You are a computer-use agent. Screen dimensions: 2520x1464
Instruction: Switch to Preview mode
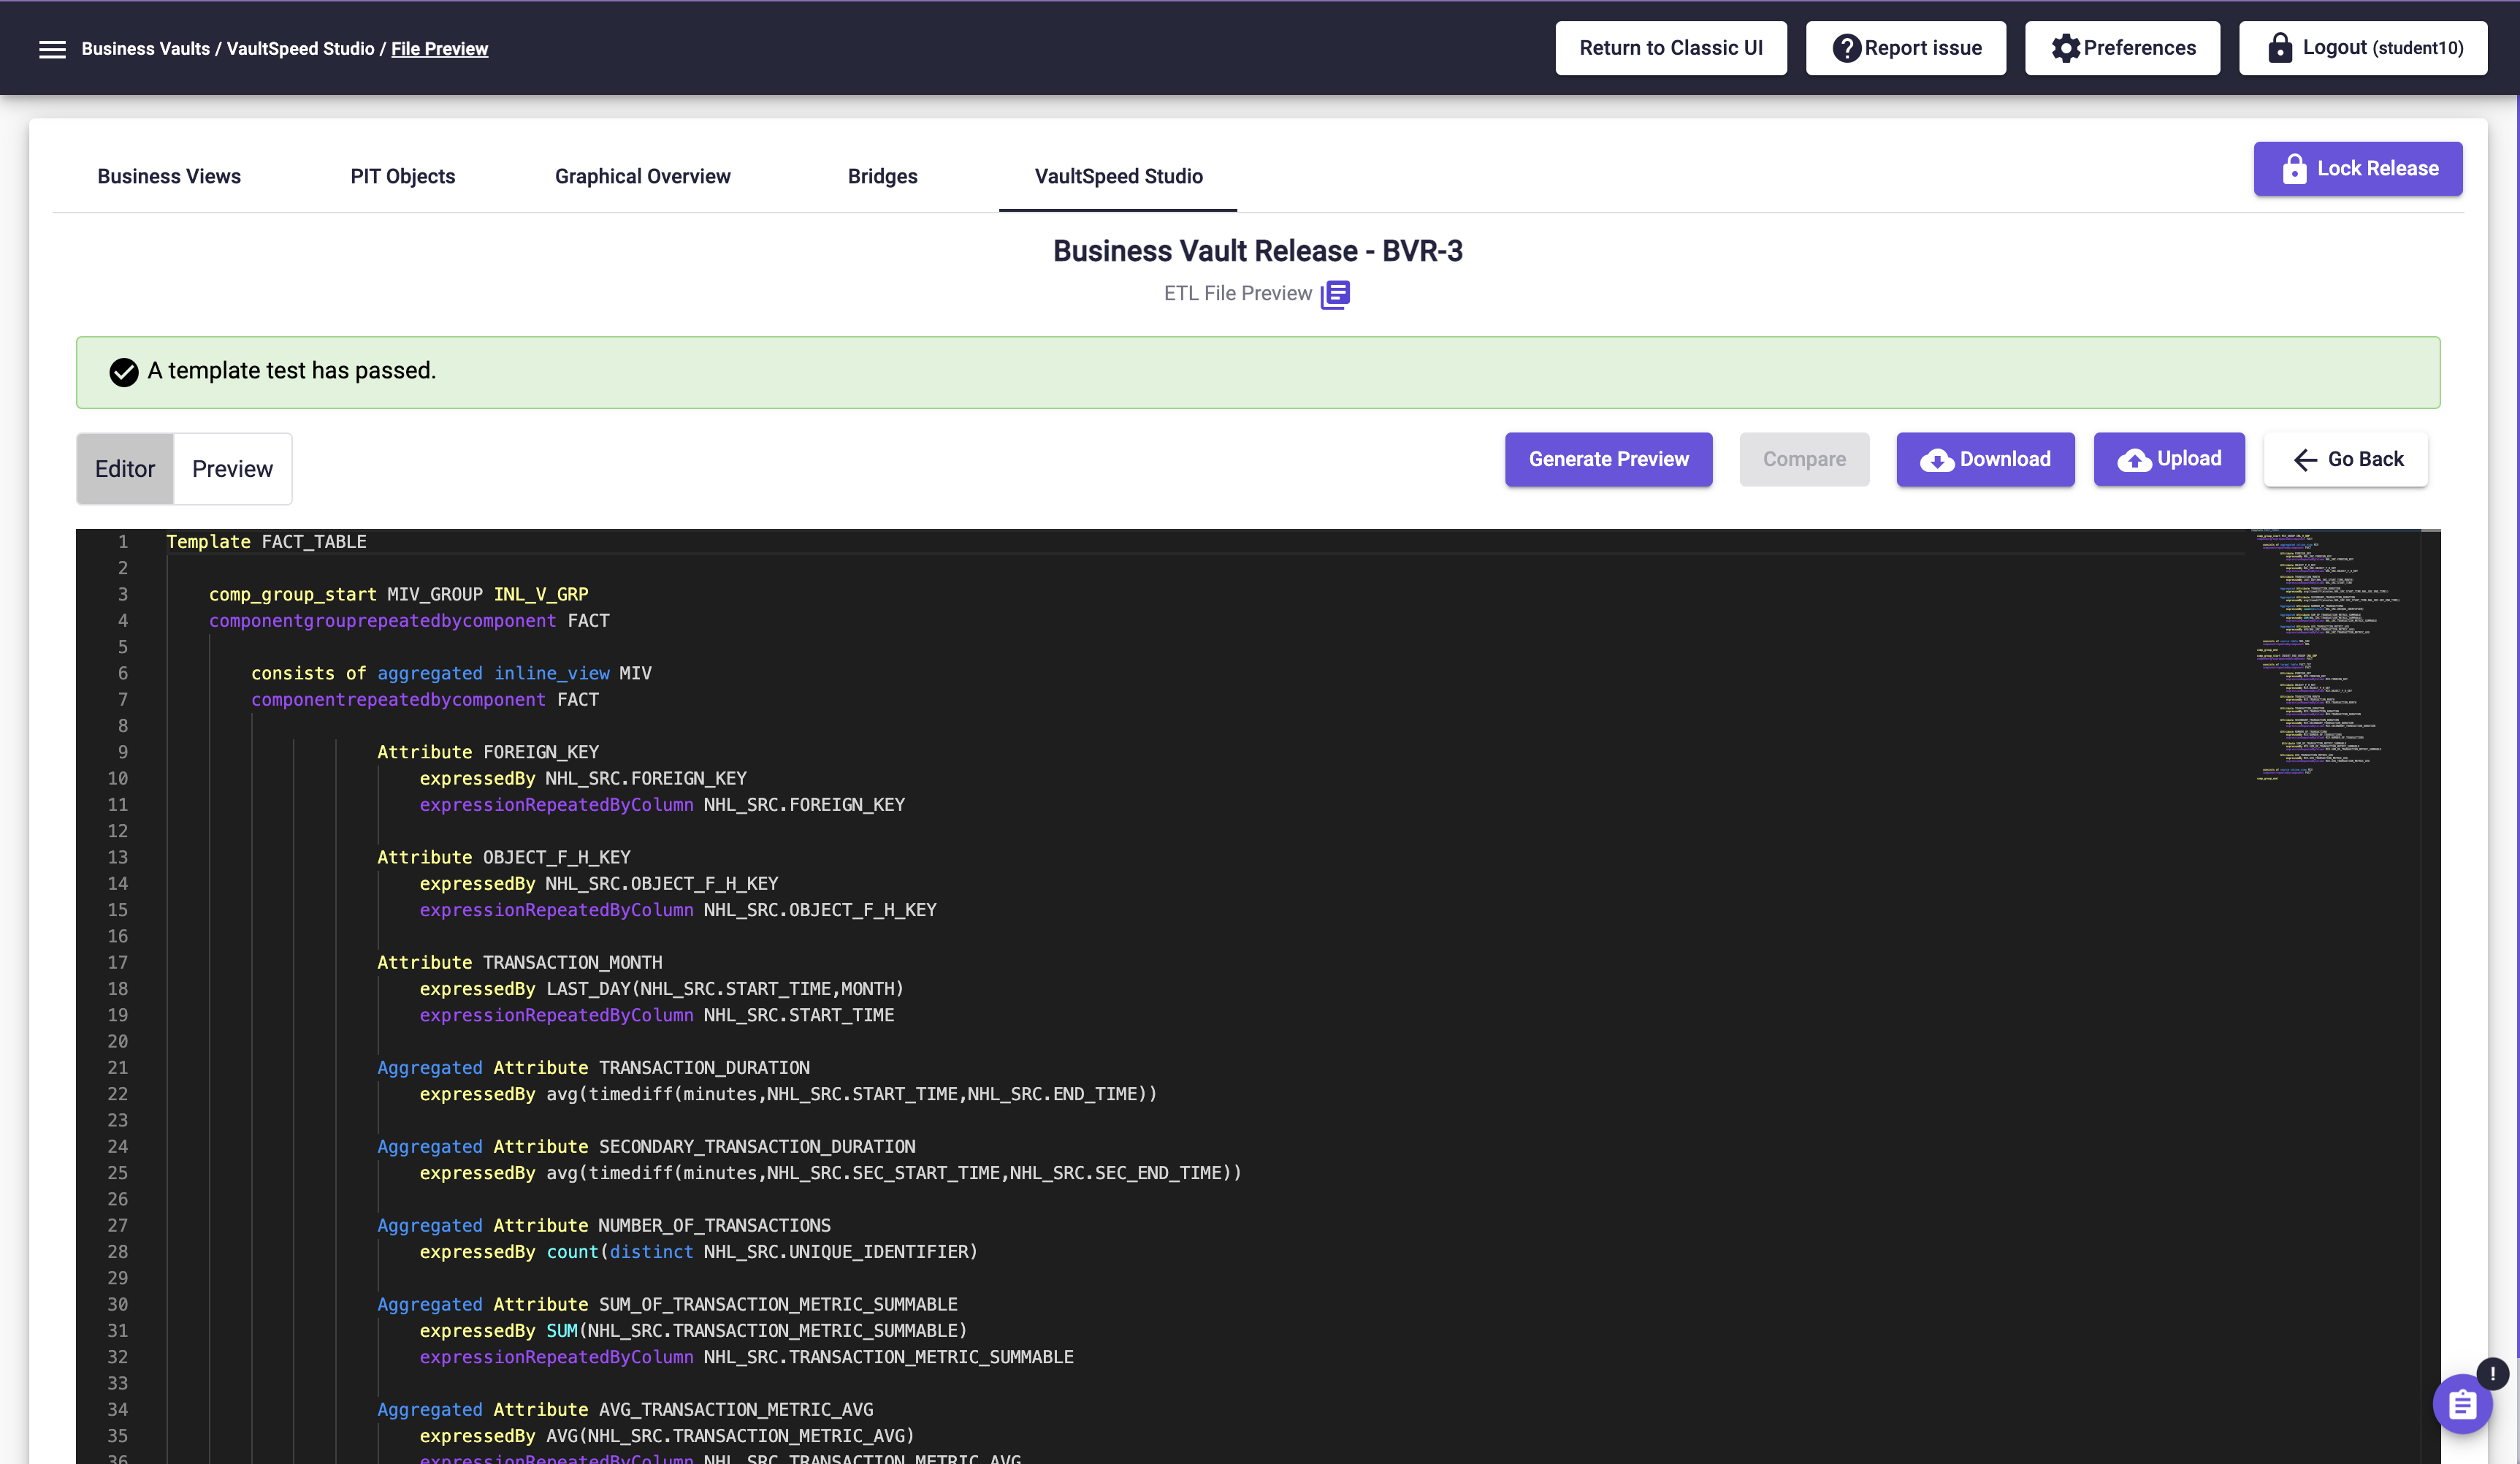pos(232,469)
